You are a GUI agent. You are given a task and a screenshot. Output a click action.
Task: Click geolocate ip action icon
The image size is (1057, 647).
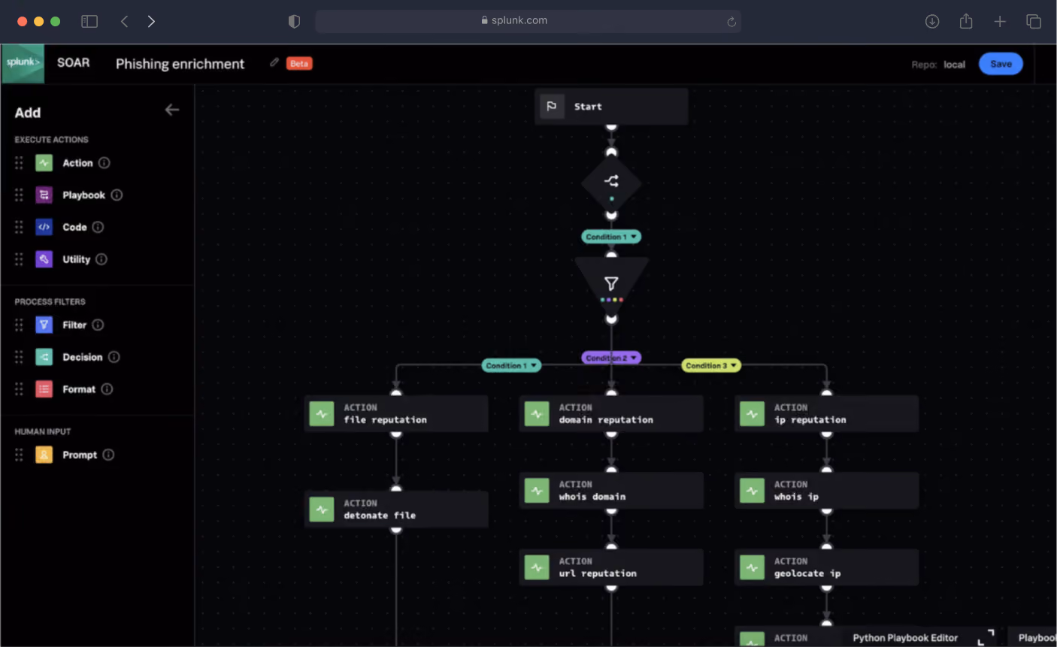coord(752,567)
